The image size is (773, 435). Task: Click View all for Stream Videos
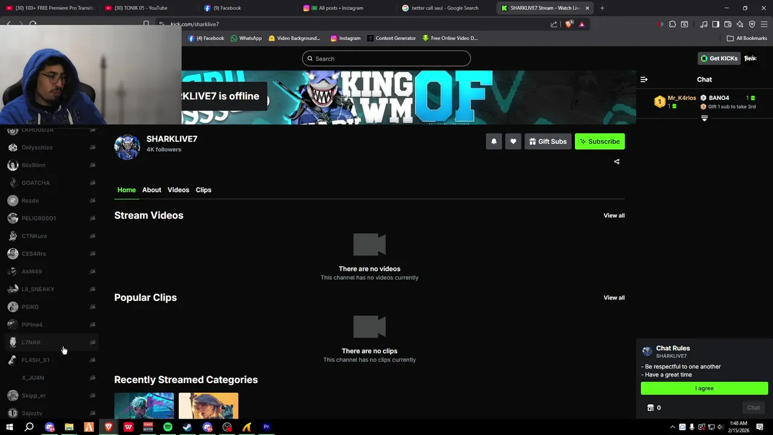pos(614,216)
